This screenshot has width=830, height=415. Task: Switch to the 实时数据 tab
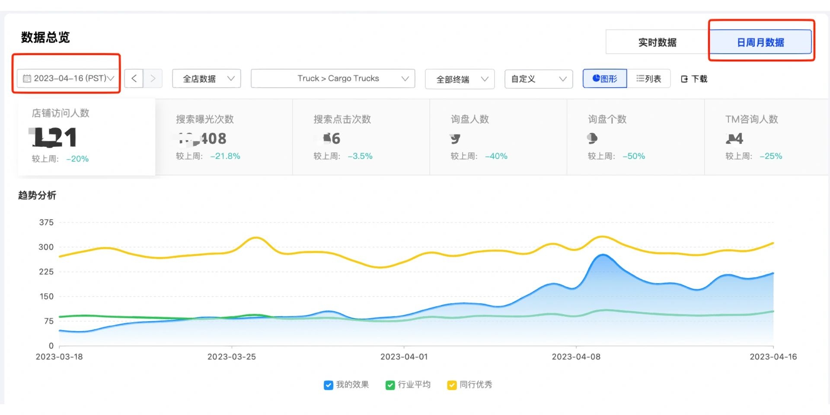(x=657, y=42)
